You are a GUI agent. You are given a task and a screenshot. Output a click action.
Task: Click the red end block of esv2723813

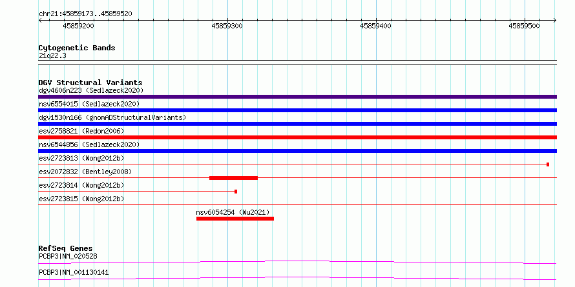548,164
